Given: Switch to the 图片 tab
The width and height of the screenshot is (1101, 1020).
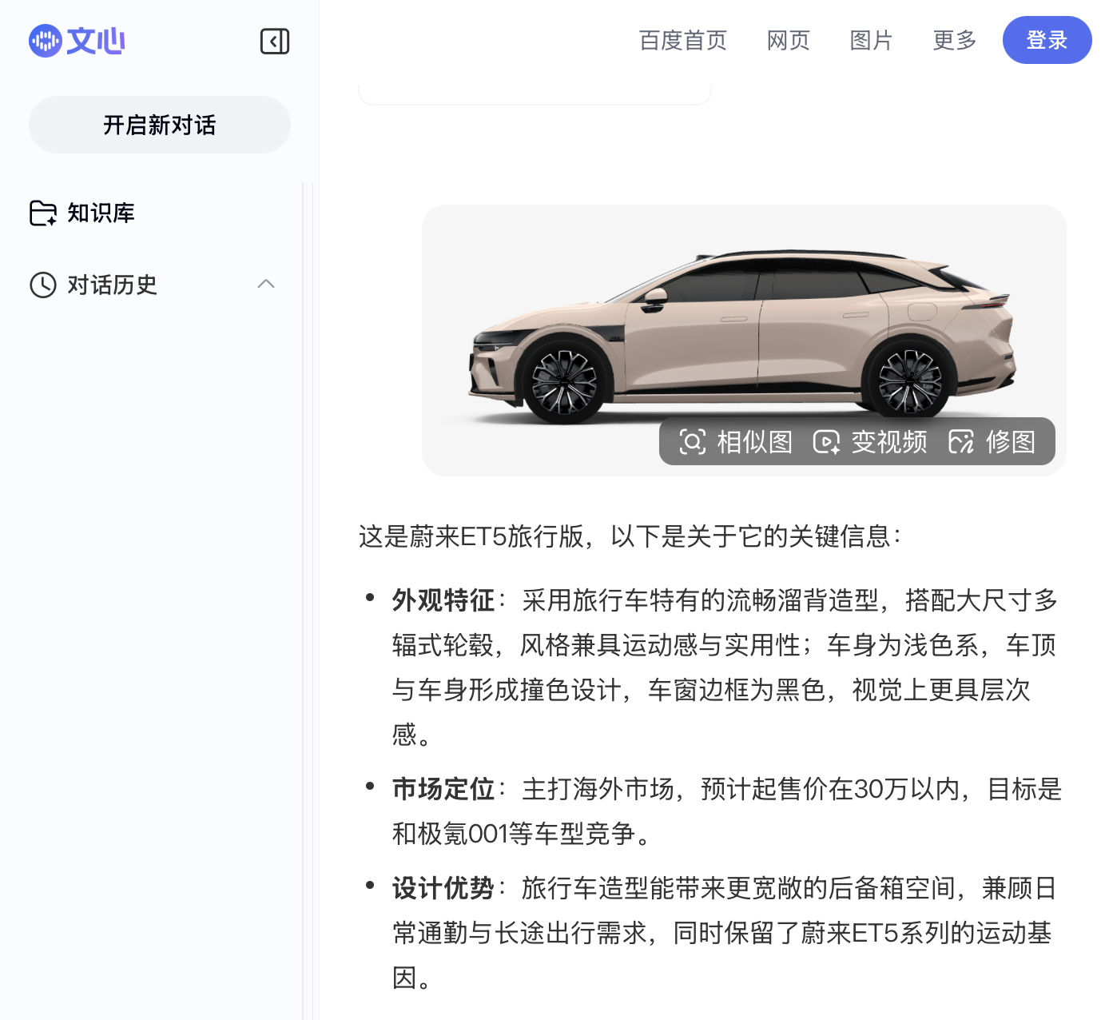Looking at the screenshot, I should coord(870,40).
